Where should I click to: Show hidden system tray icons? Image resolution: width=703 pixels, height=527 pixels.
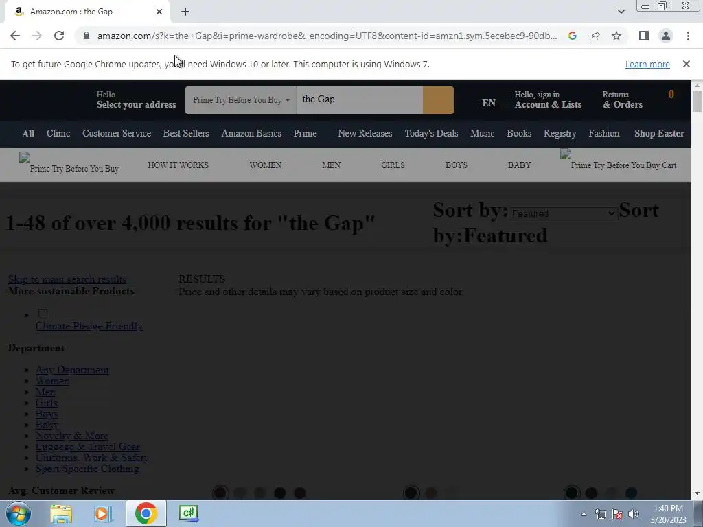pos(584,514)
